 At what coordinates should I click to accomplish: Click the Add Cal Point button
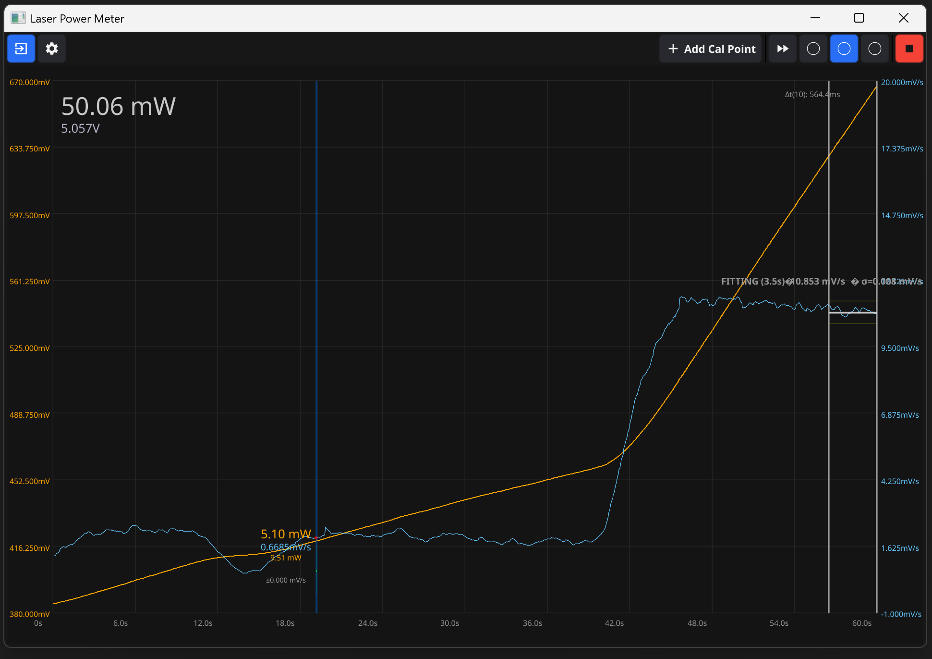711,49
